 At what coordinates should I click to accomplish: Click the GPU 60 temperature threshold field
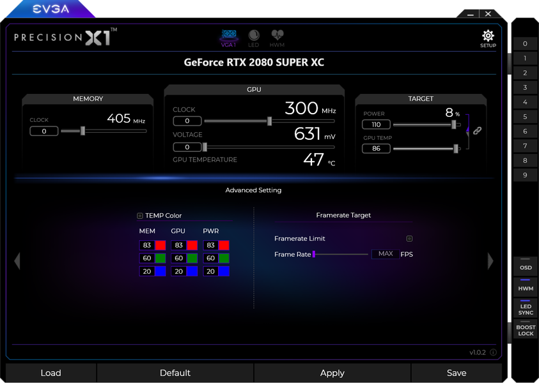[x=179, y=259]
